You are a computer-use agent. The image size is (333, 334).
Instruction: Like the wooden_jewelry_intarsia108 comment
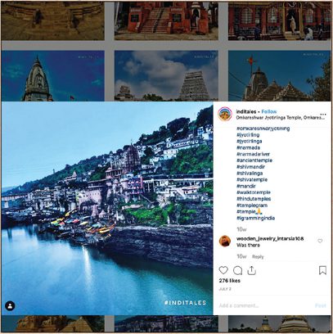(320, 241)
